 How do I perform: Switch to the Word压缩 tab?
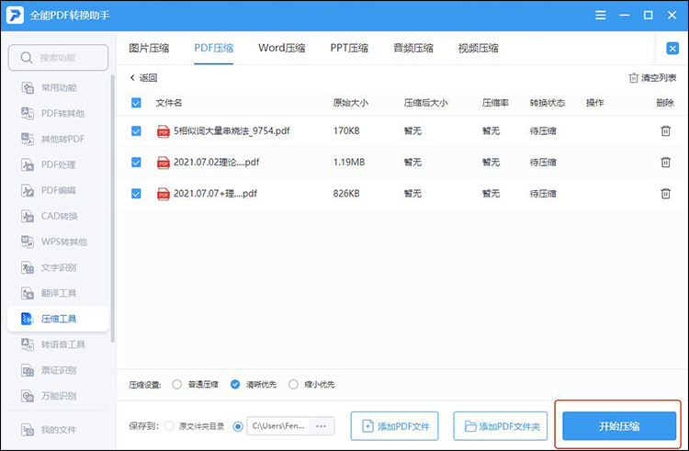click(x=282, y=49)
